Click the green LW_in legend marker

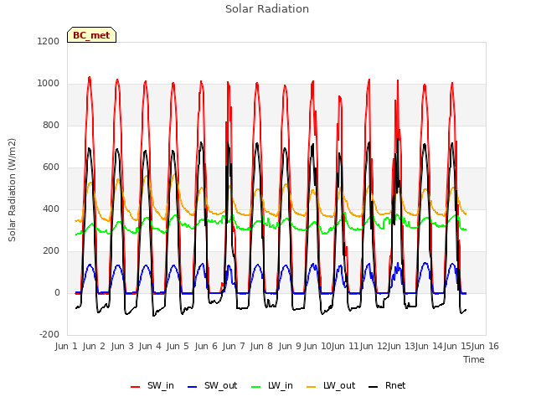coord(256,387)
